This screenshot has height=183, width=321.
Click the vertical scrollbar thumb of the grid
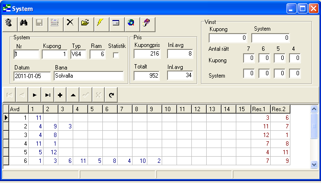314,126
